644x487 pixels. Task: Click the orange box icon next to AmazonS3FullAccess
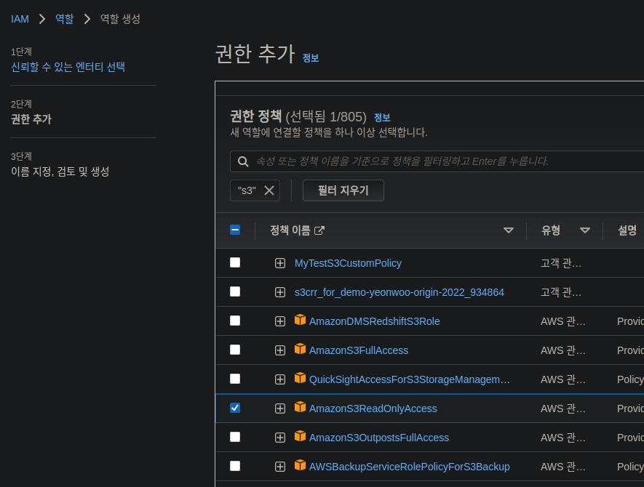300,349
